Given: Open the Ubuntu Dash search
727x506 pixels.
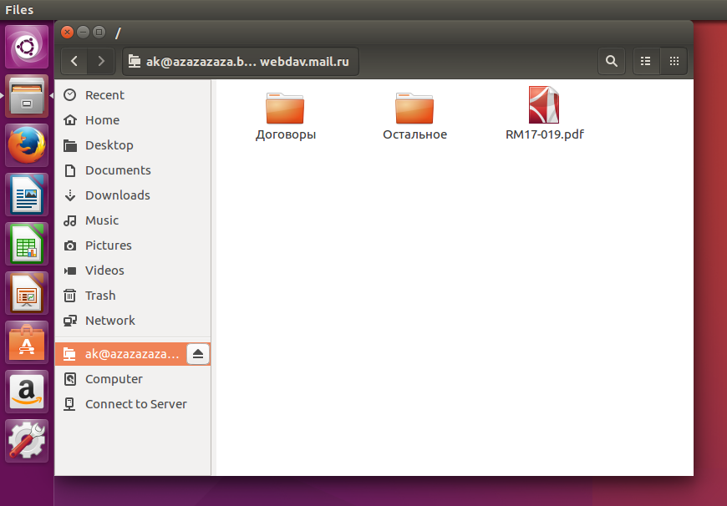Looking at the screenshot, I should pyautogui.click(x=28, y=47).
